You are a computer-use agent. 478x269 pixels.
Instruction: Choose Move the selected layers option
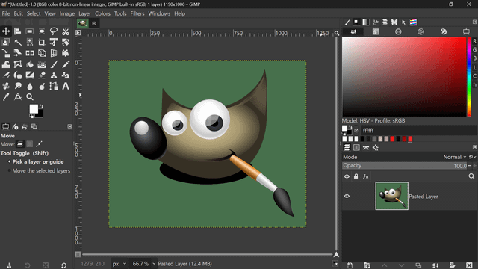point(39,171)
